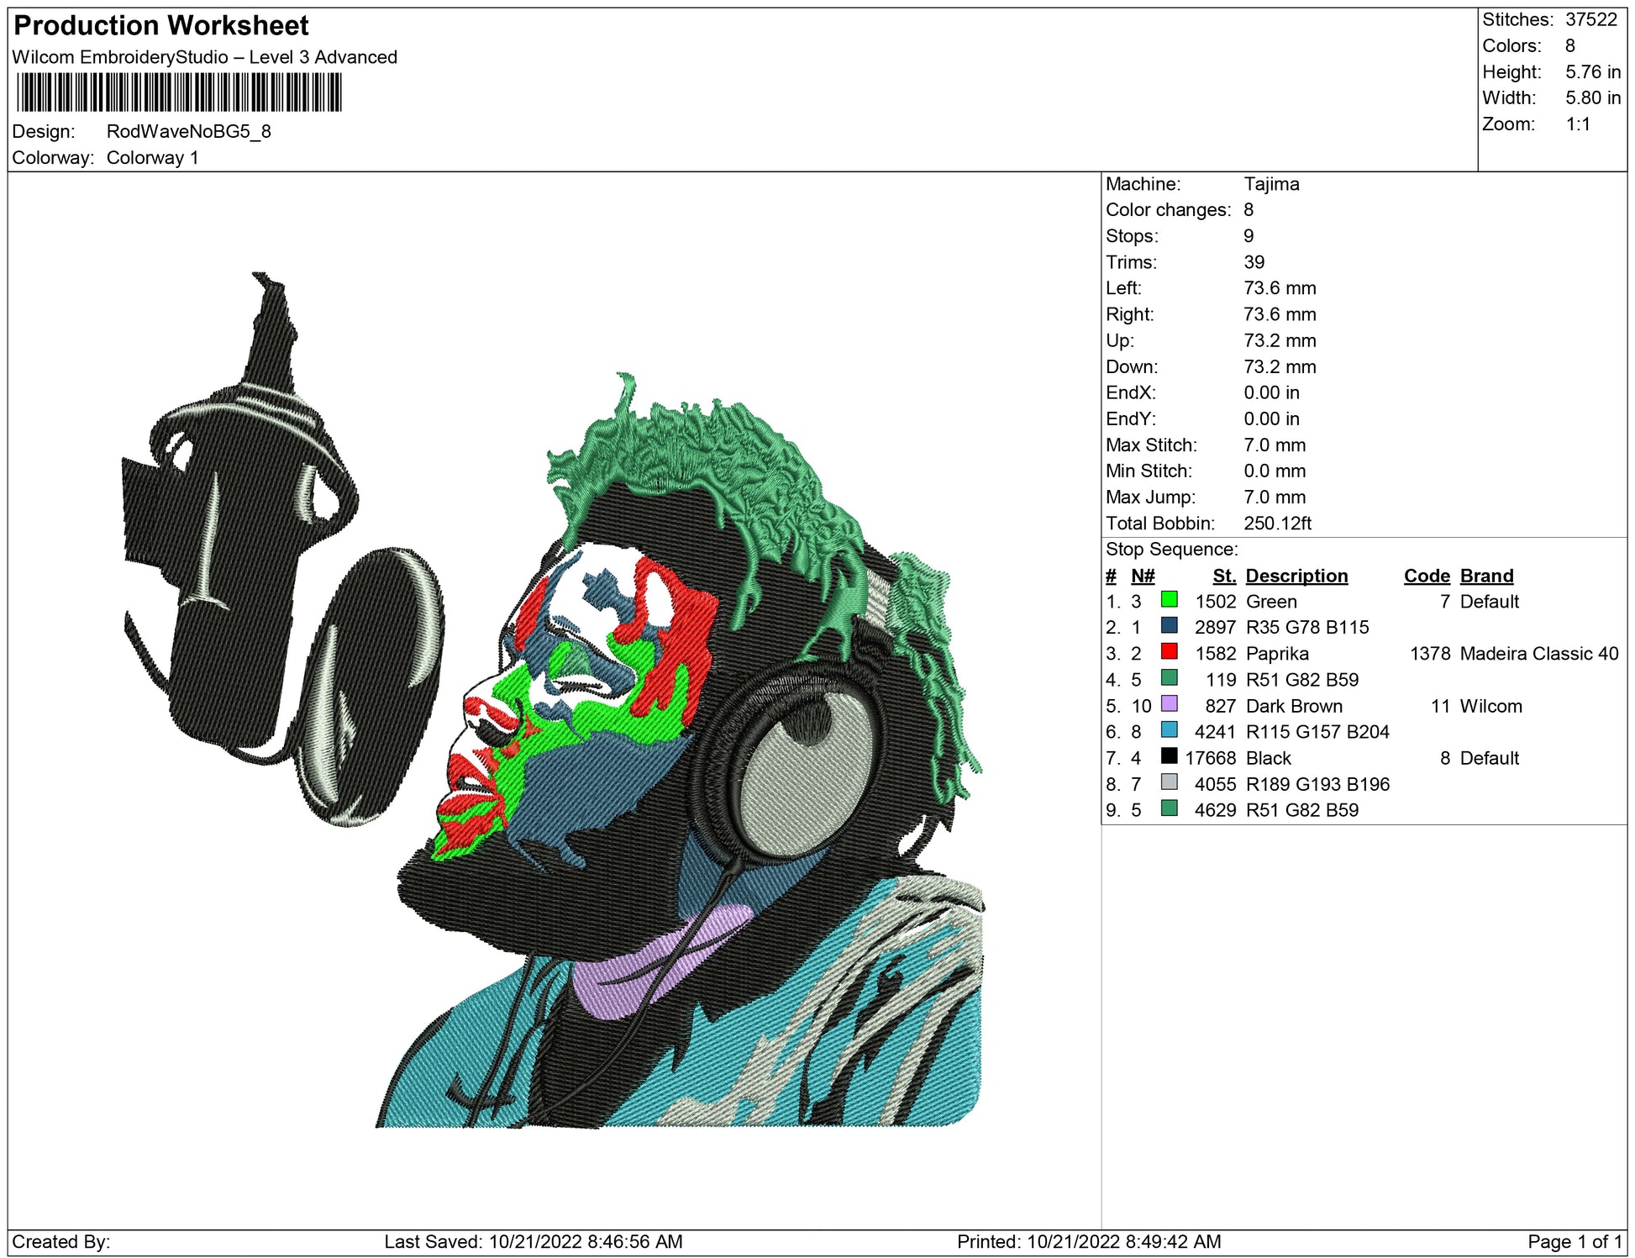Click the Black thread color swatch
The width and height of the screenshot is (1635, 1258).
click(1169, 756)
